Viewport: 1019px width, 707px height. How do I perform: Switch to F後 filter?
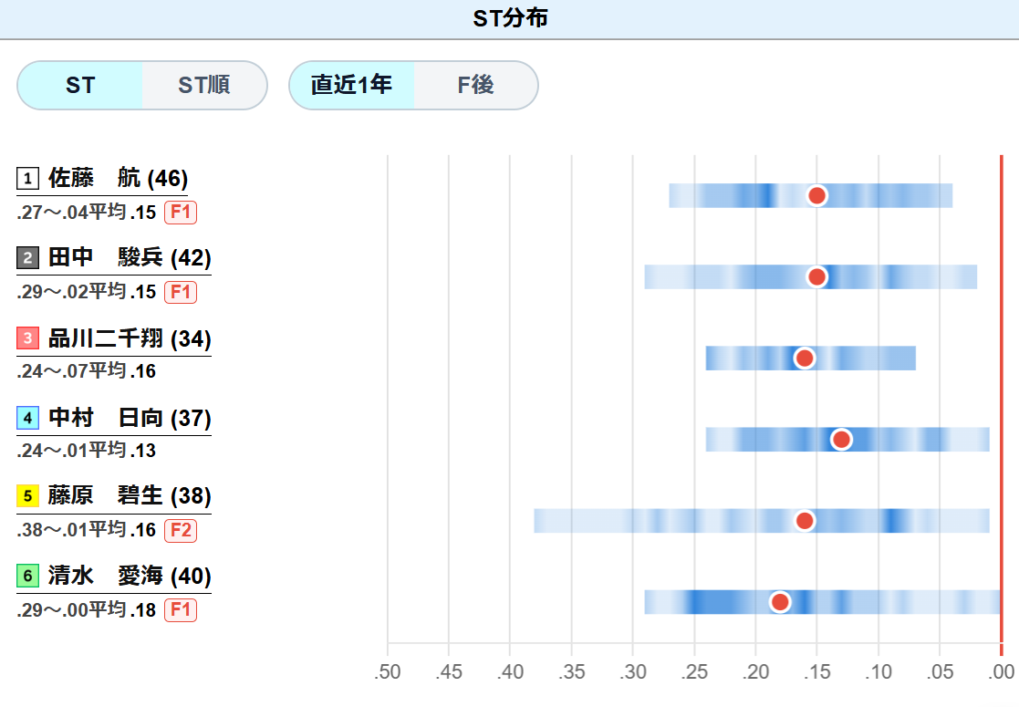click(x=475, y=85)
